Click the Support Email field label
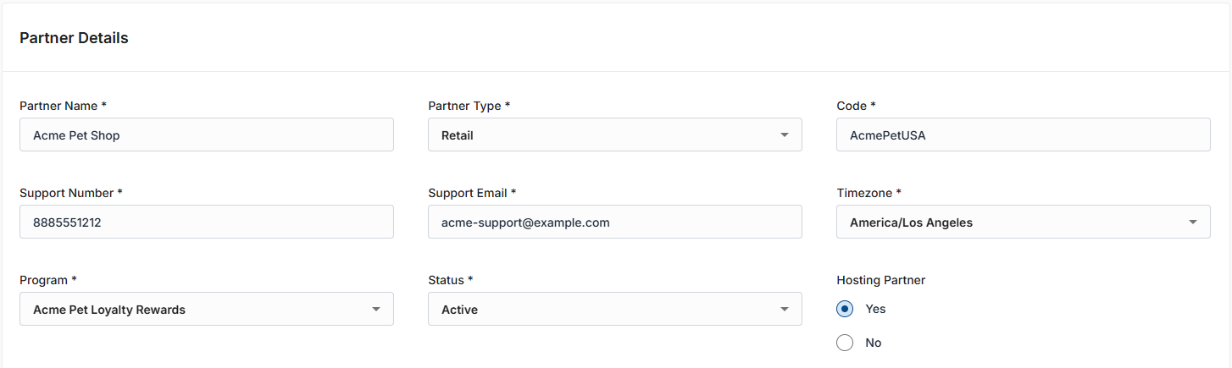 [x=472, y=193]
